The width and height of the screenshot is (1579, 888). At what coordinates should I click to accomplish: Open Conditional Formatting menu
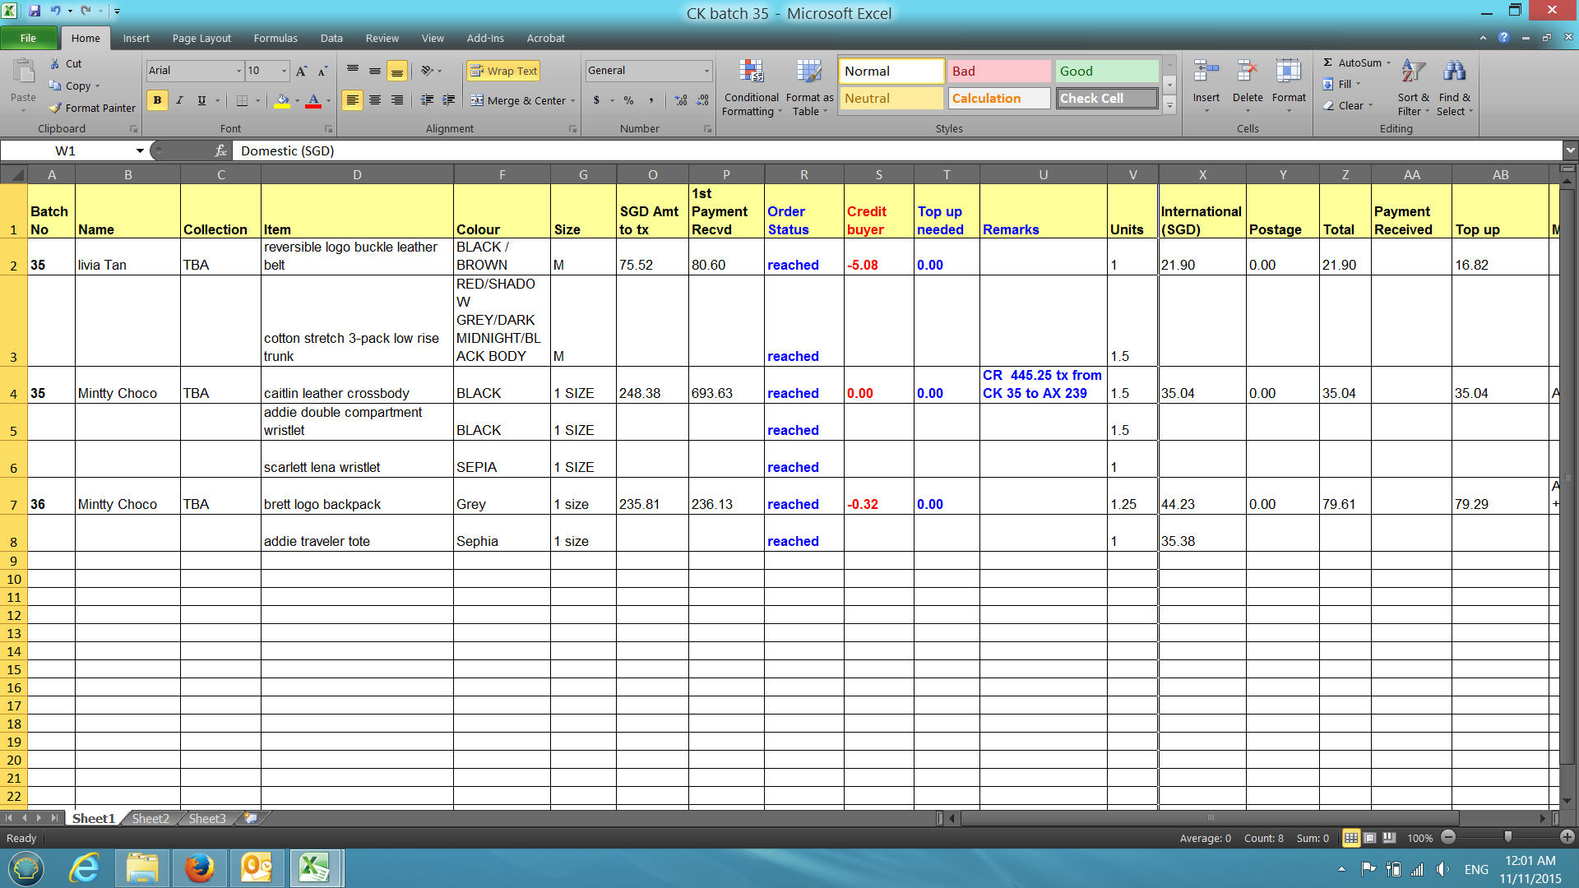coord(751,87)
